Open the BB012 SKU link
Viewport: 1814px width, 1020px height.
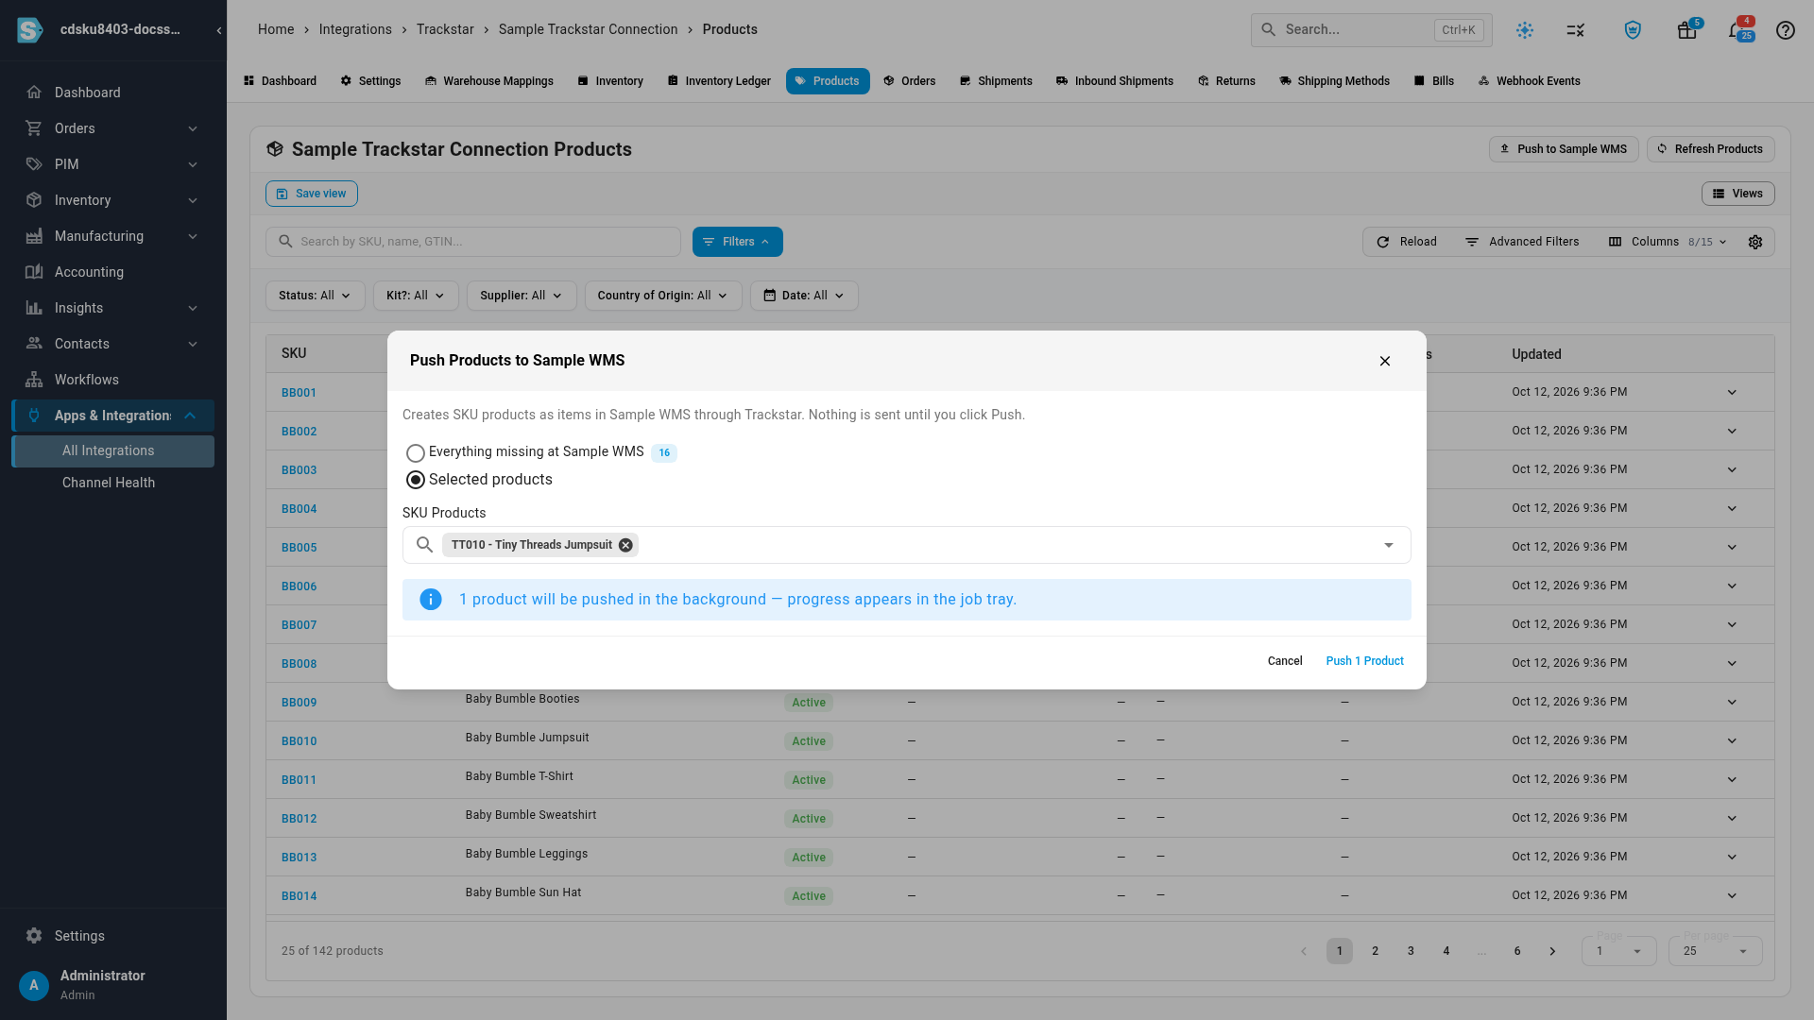[299, 819]
